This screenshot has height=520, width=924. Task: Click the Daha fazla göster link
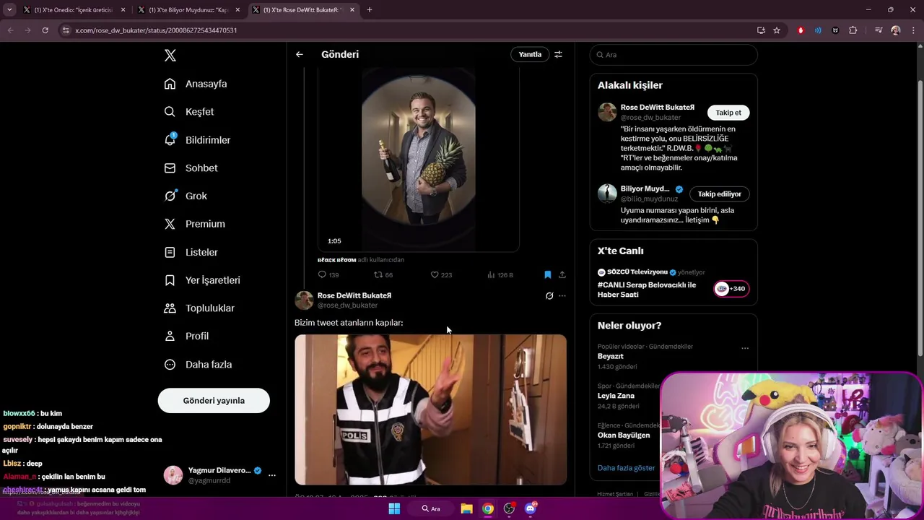pyautogui.click(x=626, y=468)
